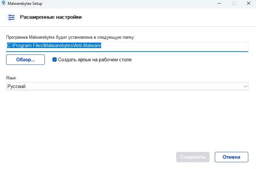Click the 'Создать ярлык на рабочем столе' label
Screen dimensions: 256x169
pos(95,60)
